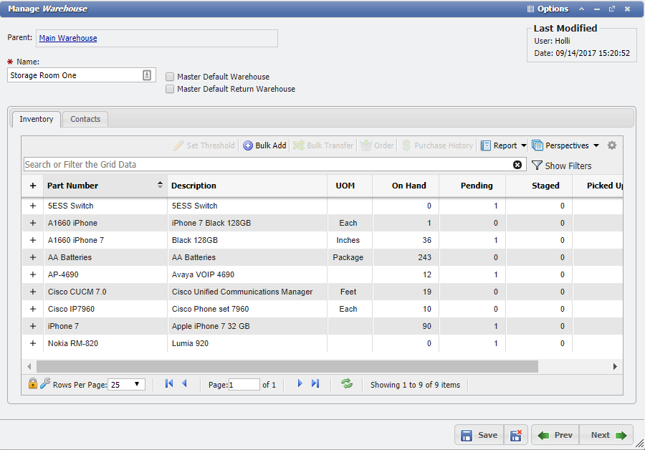Show Filters for the grid
Screen dimensions: 645x450
click(x=562, y=166)
